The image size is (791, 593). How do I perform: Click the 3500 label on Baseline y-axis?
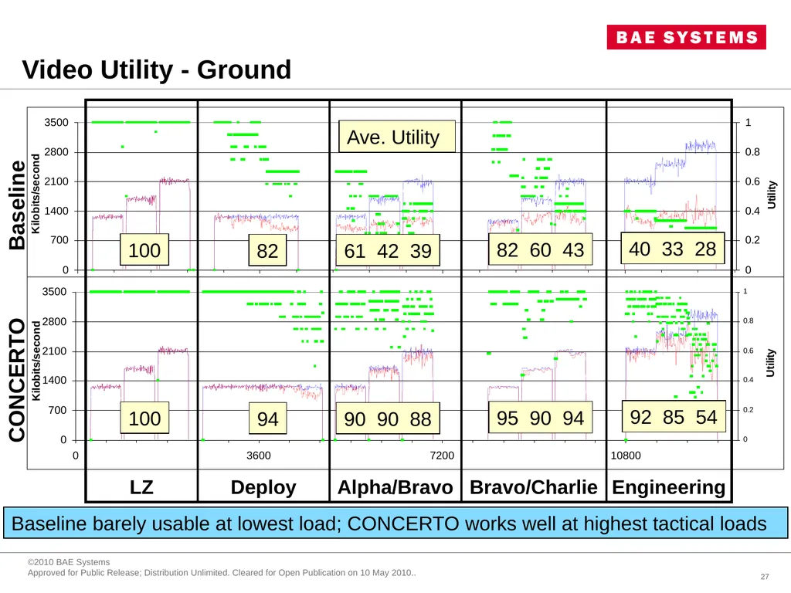pyautogui.click(x=56, y=123)
